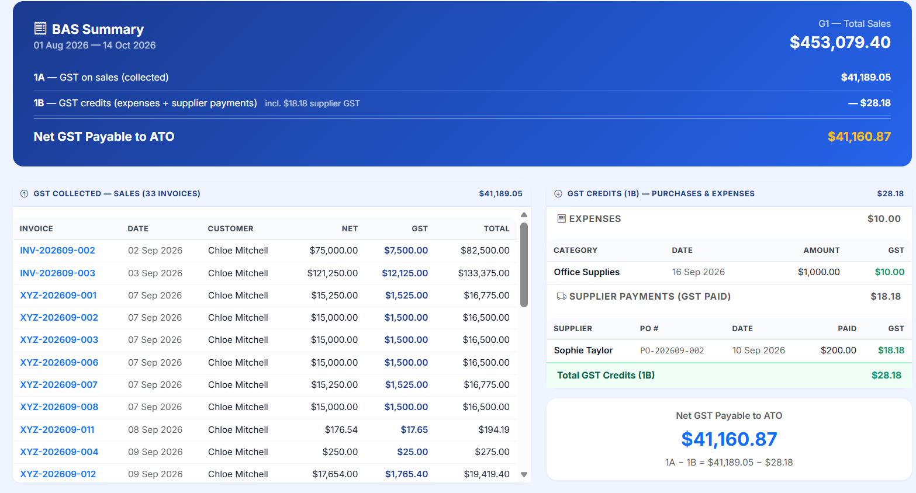Screen dimensions: 916x493
Task: Click the incl. $18.18 supplier GST note
Action: click(x=312, y=103)
